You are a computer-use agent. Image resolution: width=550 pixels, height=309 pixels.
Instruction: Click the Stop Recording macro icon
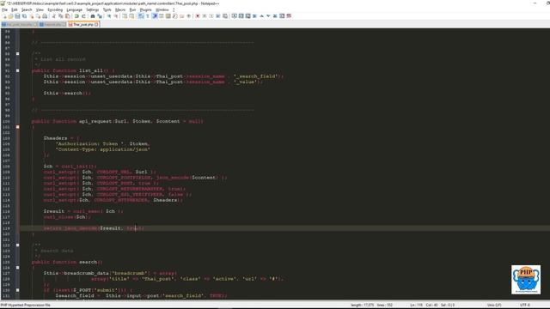coord(205,16)
